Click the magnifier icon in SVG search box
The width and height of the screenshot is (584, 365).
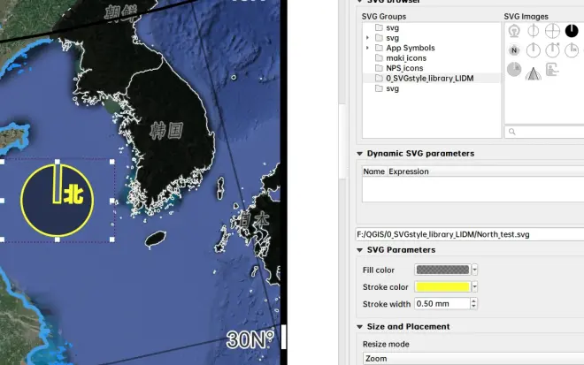(x=512, y=132)
